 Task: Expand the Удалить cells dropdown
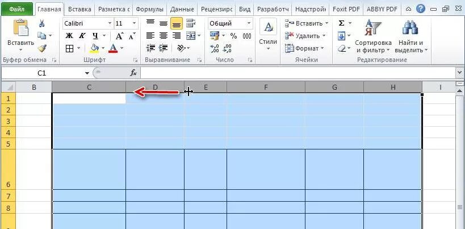pyautogui.click(x=324, y=36)
